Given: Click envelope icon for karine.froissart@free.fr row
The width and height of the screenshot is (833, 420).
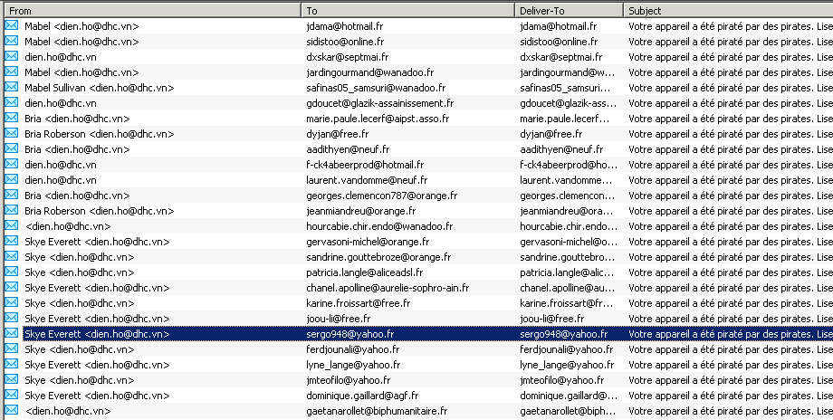Looking at the screenshot, I should pyautogui.click(x=11, y=302).
